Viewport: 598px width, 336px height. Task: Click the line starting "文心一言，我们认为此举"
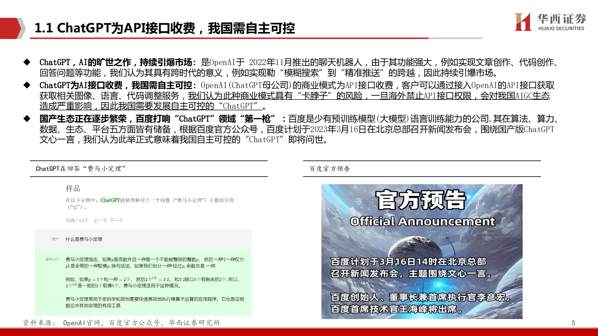183,140
